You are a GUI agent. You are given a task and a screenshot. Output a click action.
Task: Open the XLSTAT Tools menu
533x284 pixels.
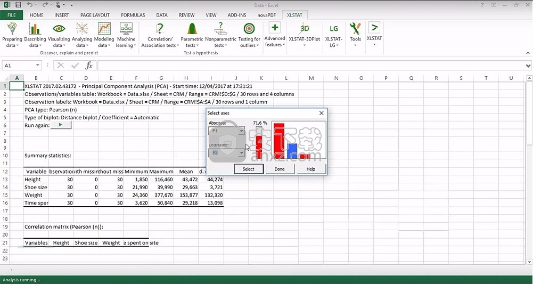click(355, 34)
